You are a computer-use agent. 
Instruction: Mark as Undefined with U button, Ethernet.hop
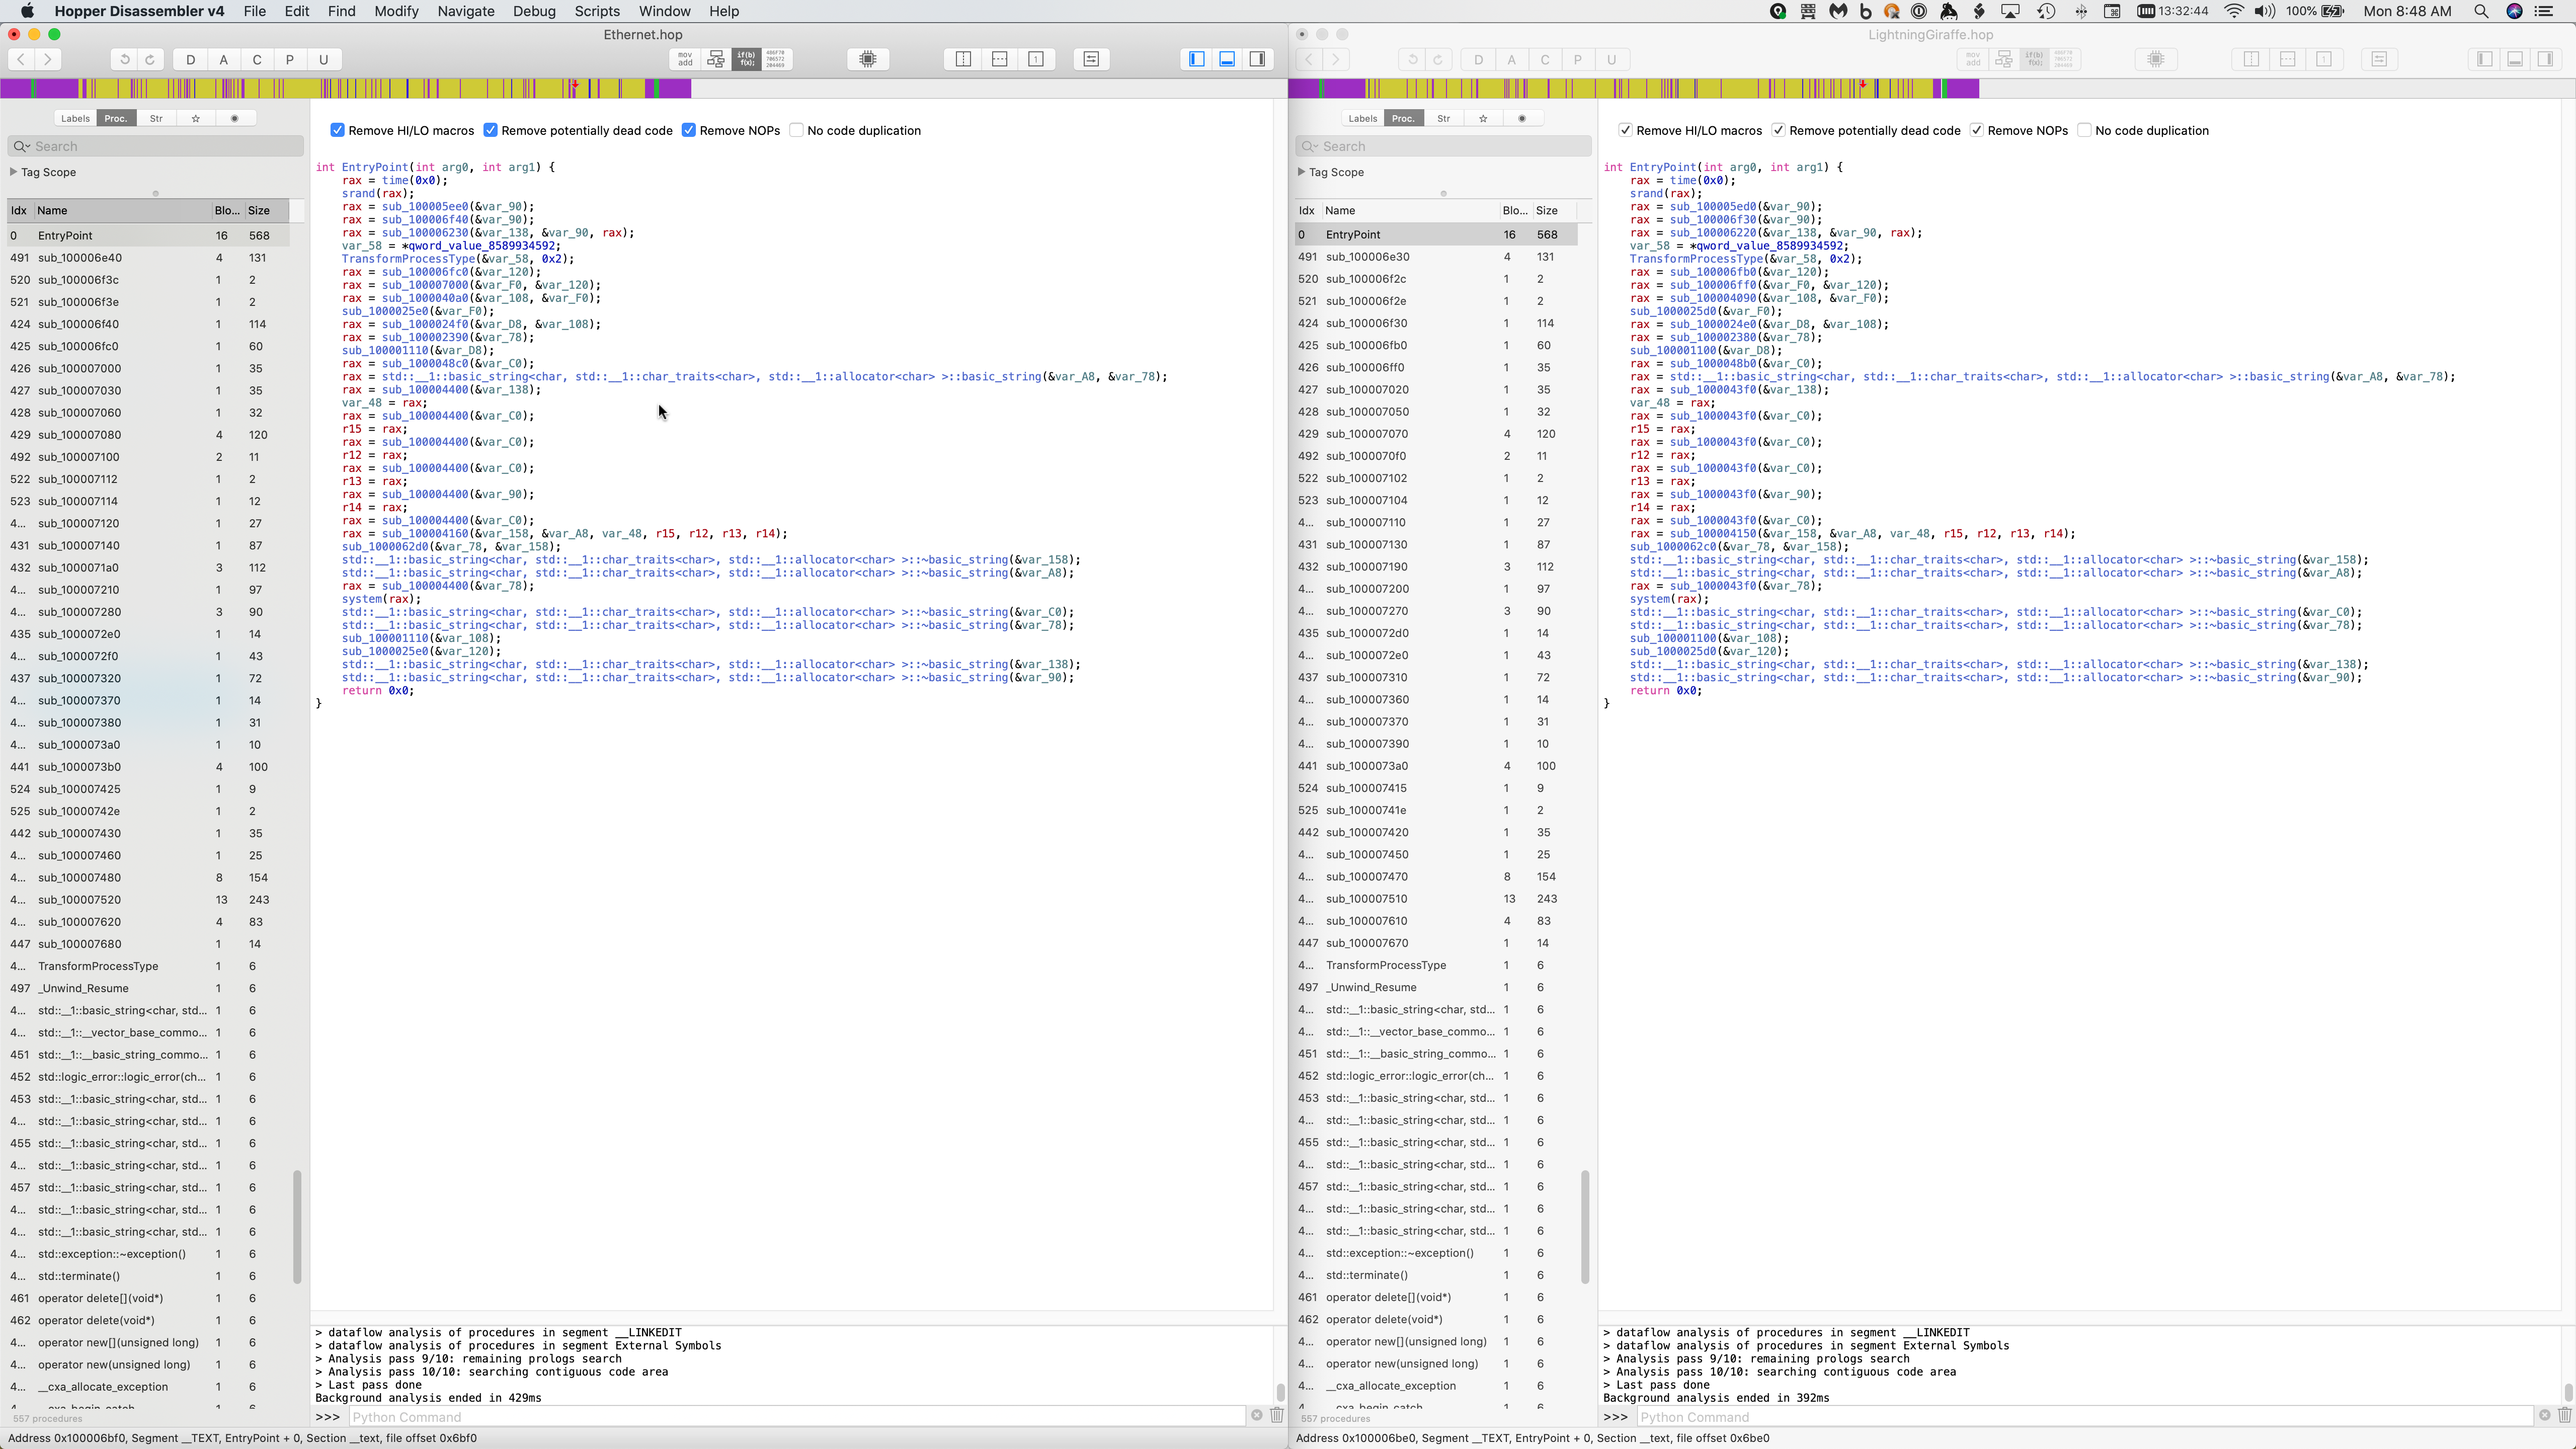pos(323,59)
